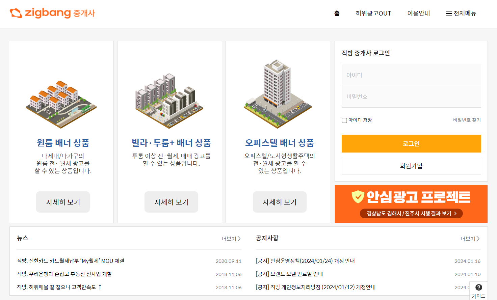Image resolution: width=497 pixels, height=300 pixels.
Task: Check the save ID box before logging in
Action: tap(344, 120)
